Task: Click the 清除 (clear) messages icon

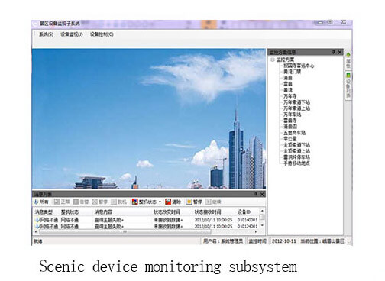Action: [168, 202]
